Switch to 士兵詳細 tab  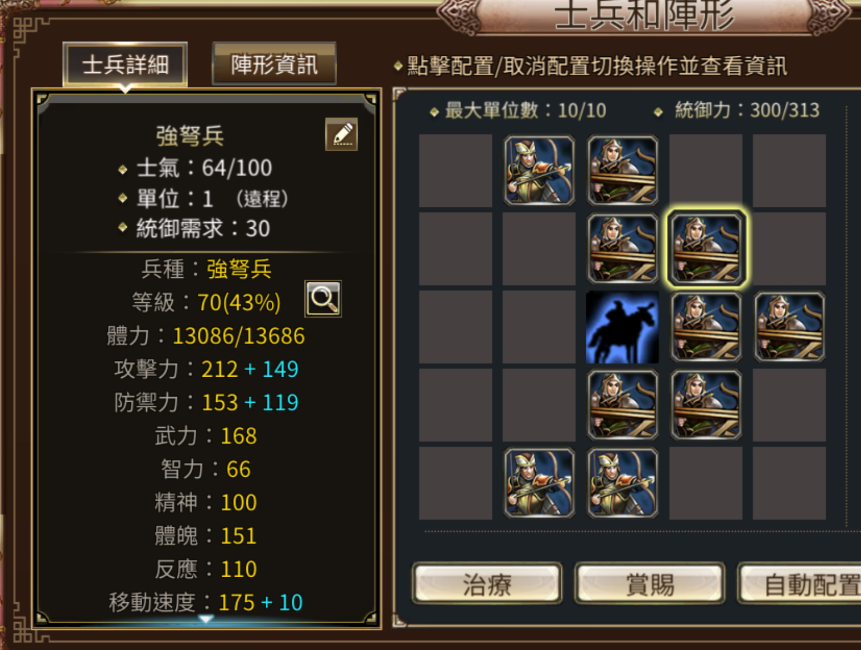(125, 64)
